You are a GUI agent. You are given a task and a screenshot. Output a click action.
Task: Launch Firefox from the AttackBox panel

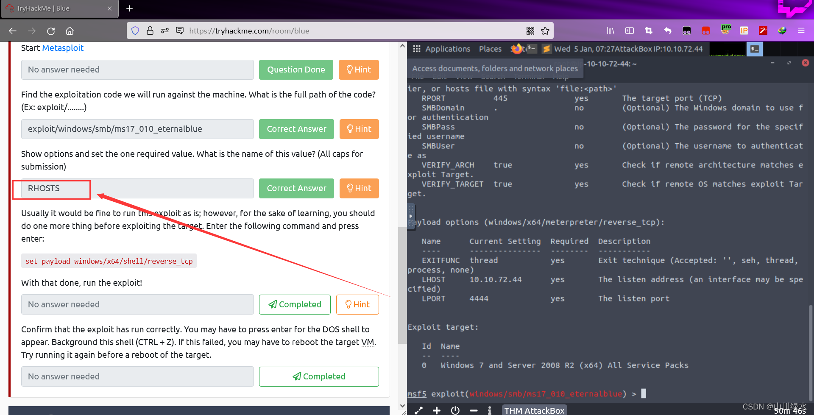pos(516,49)
